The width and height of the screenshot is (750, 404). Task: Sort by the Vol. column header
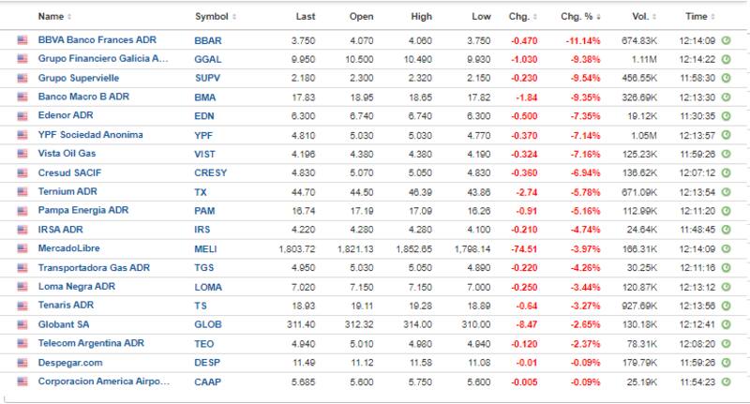tap(640, 17)
